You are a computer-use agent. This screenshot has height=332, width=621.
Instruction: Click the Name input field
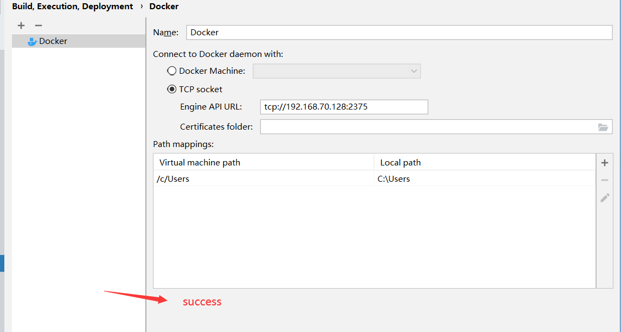point(399,33)
